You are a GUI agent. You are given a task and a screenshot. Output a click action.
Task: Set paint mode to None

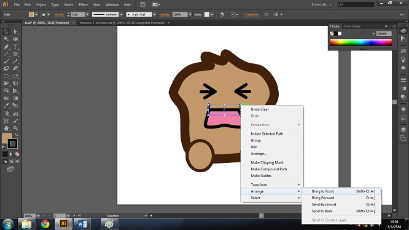point(17,154)
